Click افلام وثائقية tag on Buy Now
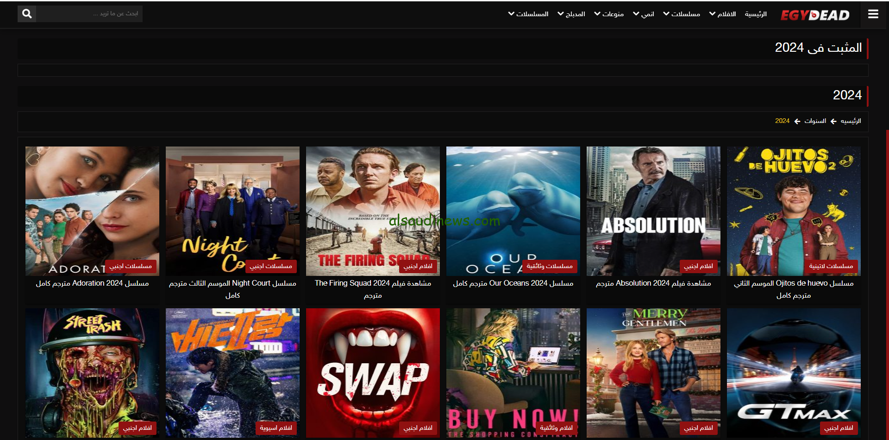The height and width of the screenshot is (440, 889). 556,428
